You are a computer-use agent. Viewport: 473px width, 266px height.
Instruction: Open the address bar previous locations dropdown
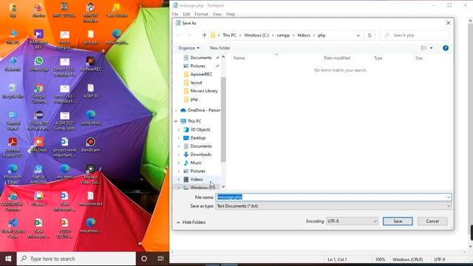point(358,35)
